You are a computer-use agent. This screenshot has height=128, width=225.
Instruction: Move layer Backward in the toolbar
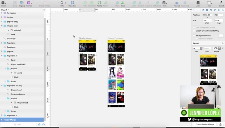pos(185,4)
